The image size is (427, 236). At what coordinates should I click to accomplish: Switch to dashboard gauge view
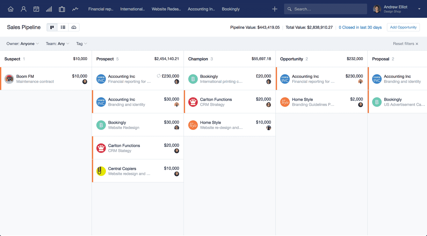[x=74, y=27]
